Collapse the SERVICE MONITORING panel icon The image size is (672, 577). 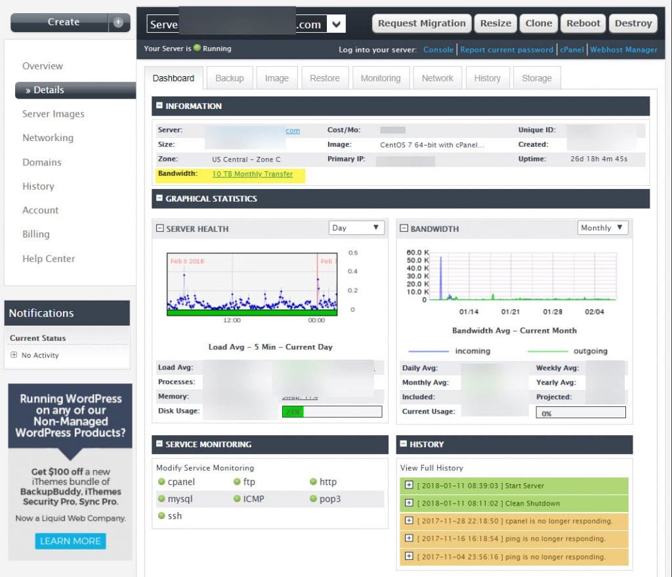click(158, 444)
